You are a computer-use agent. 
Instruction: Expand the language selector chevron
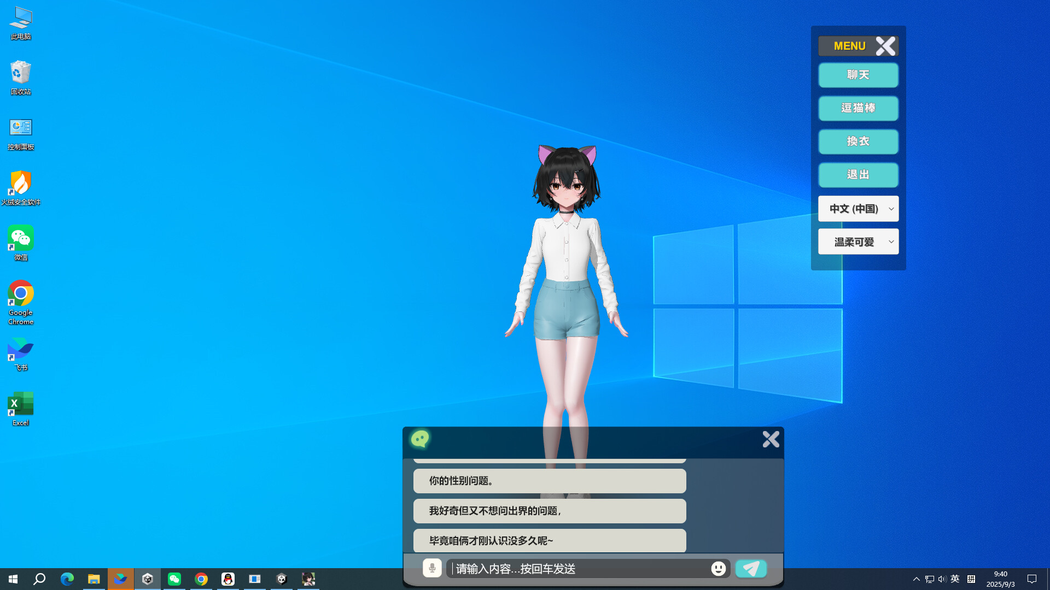click(x=890, y=209)
